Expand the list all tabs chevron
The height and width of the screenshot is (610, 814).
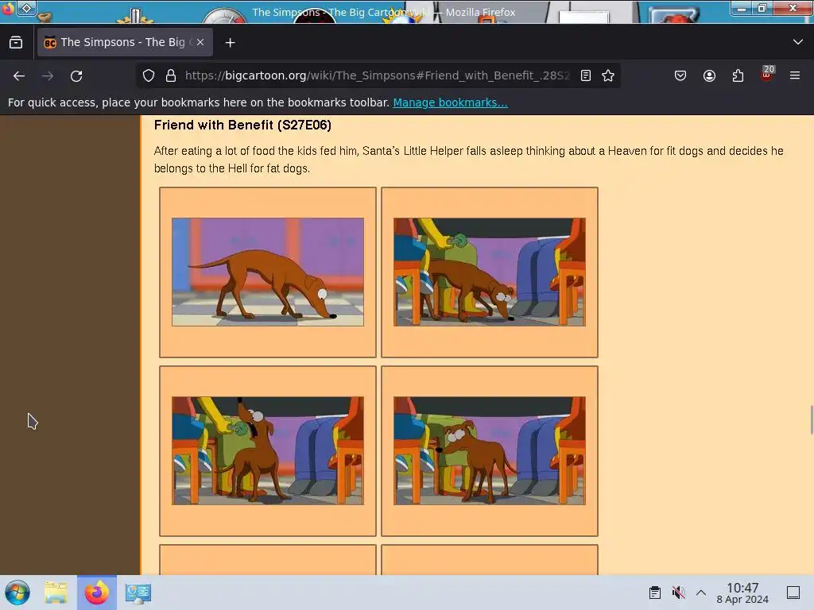pyautogui.click(x=798, y=42)
